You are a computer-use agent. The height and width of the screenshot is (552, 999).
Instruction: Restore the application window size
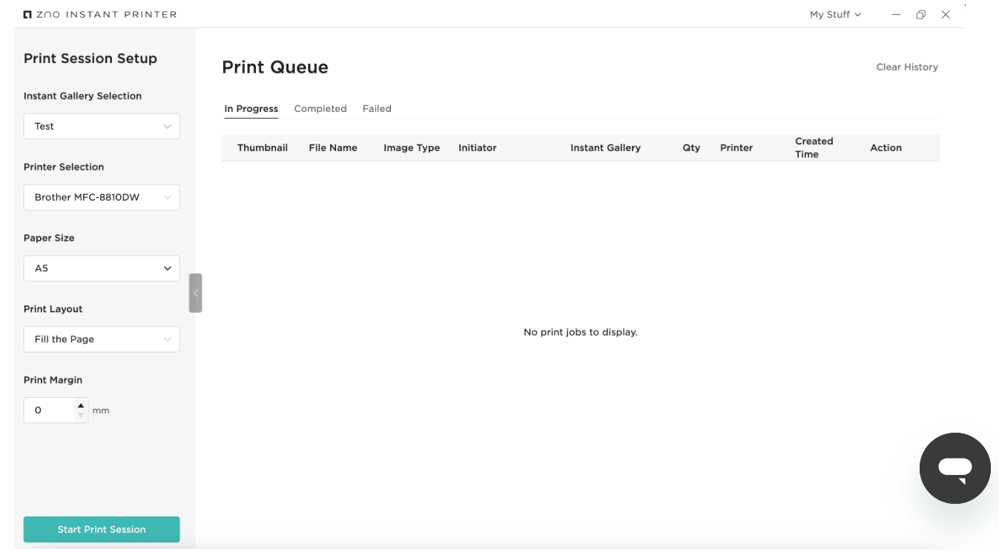(920, 15)
